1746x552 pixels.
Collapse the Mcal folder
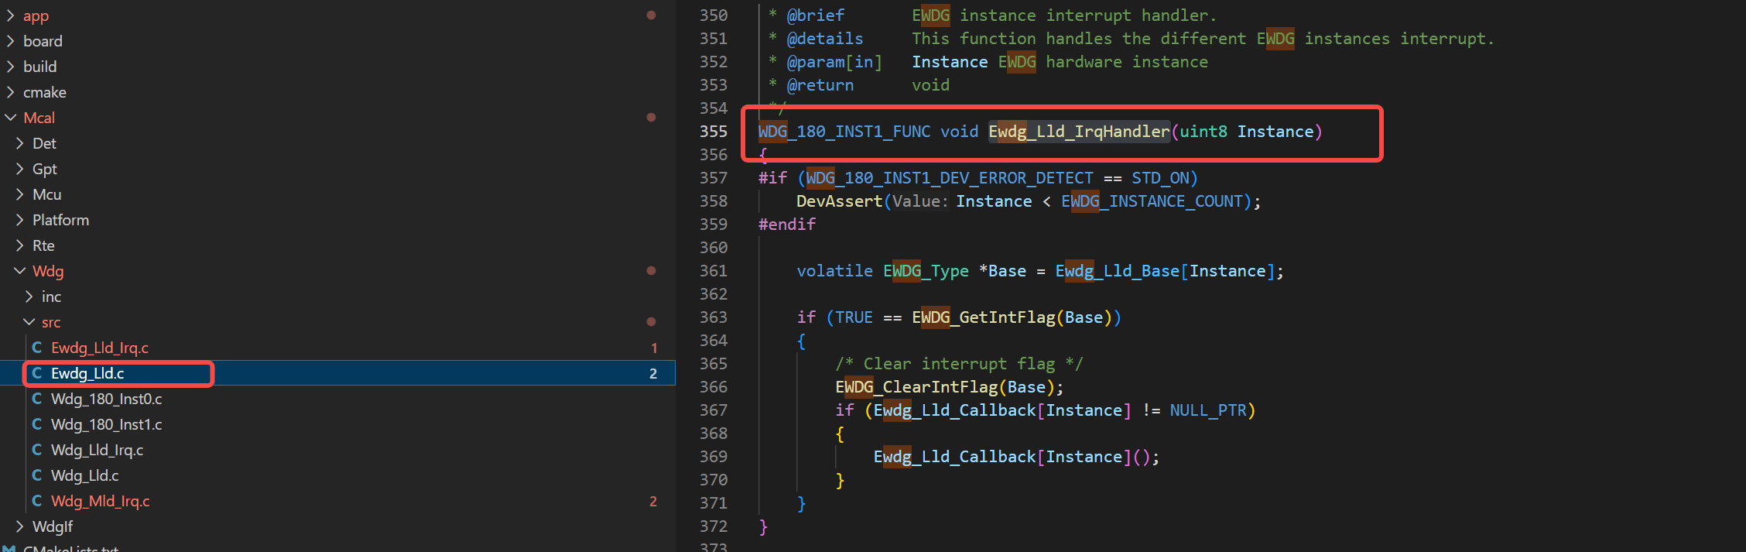tap(11, 118)
